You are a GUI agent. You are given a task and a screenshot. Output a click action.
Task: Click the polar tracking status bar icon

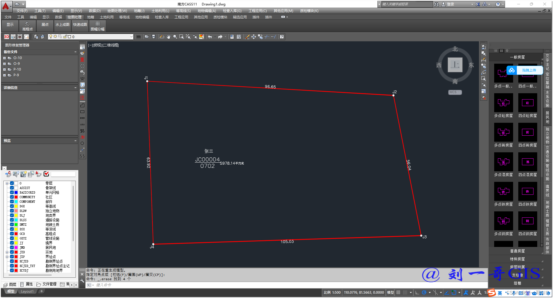(x=424, y=293)
